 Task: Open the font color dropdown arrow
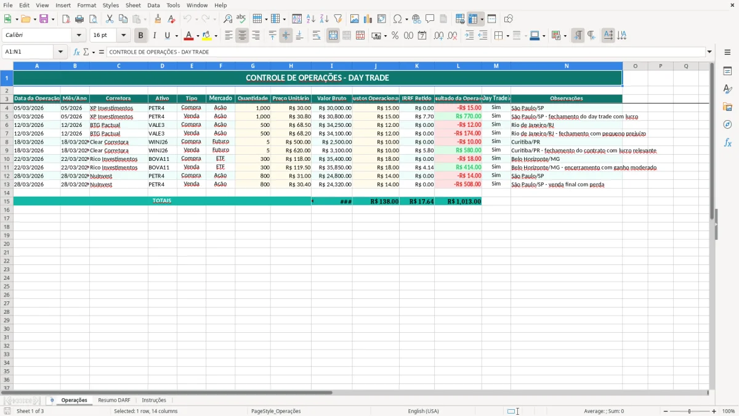(197, 36)
